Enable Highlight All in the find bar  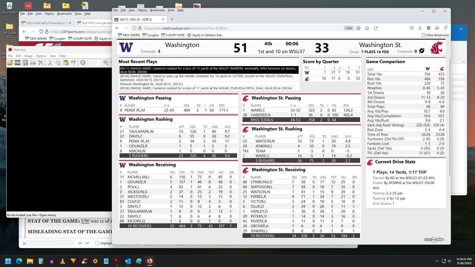(x=97, y=242)
